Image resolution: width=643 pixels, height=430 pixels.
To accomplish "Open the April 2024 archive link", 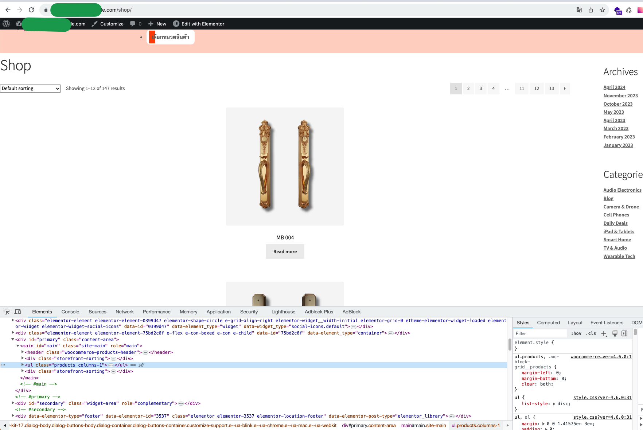I will pyautogui.click(x=614, y=87).
